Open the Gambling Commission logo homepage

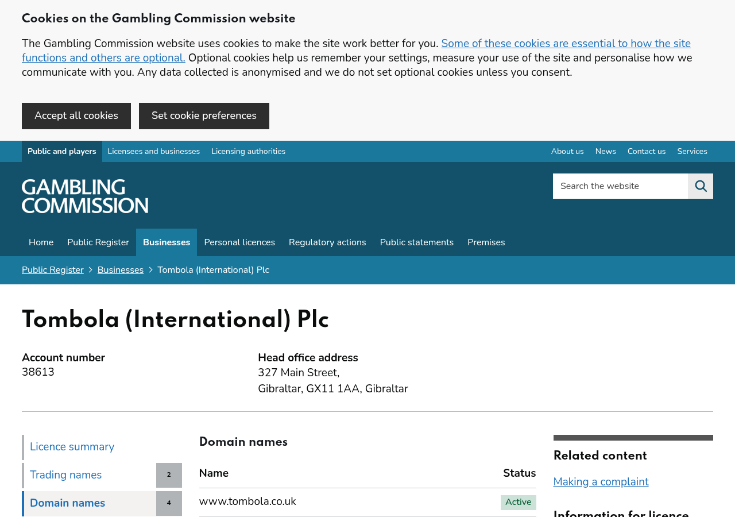pos(85,196)
